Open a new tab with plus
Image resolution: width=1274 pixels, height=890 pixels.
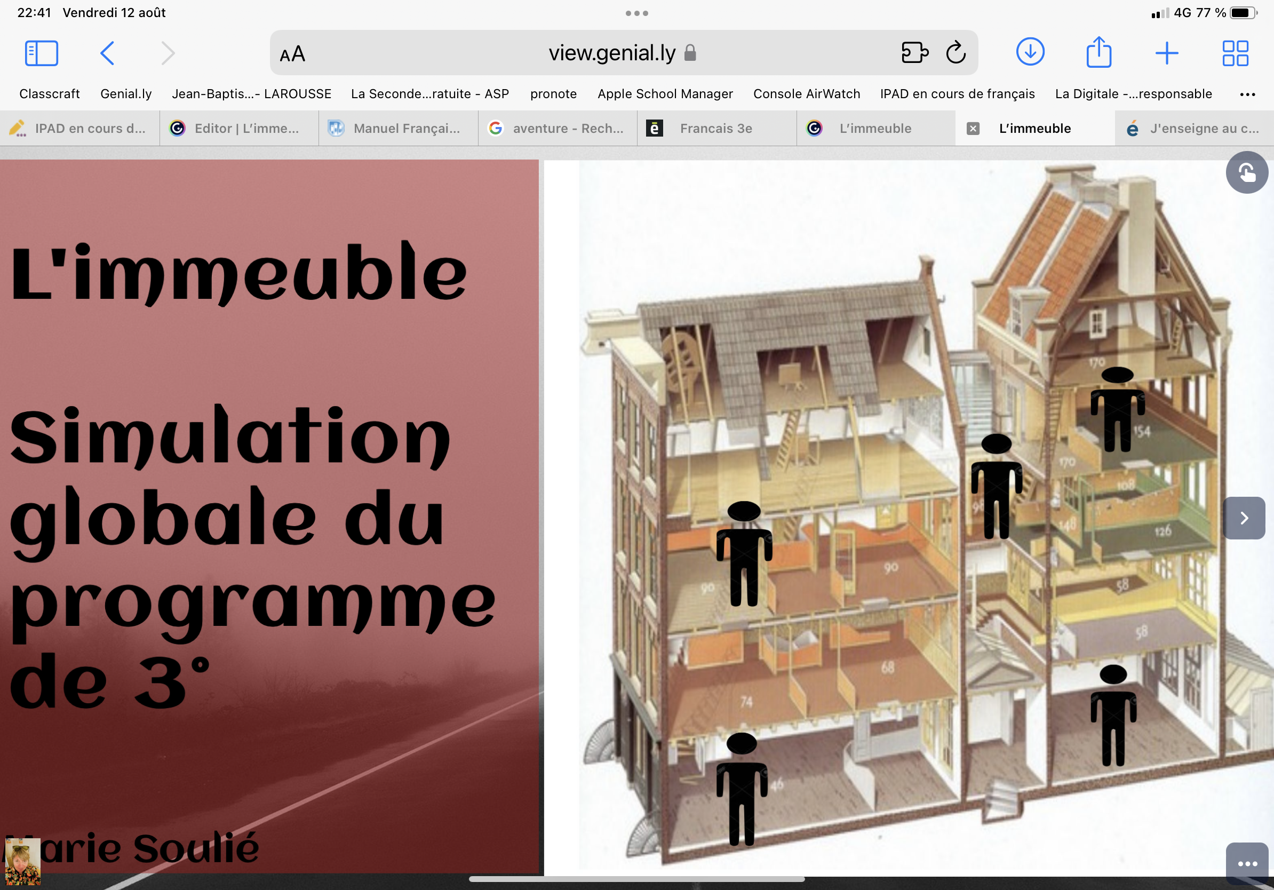(1166, 53)
